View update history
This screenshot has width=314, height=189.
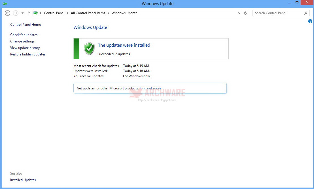coord(25,48)
